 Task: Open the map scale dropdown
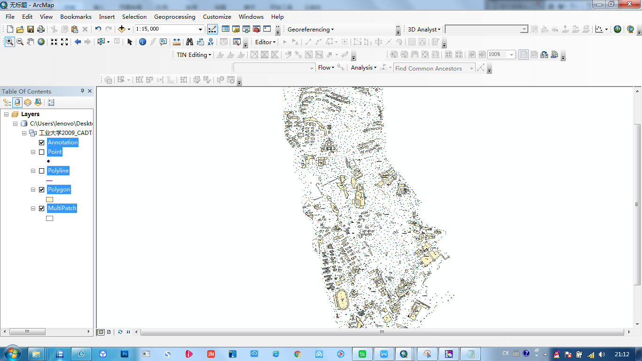201,29
